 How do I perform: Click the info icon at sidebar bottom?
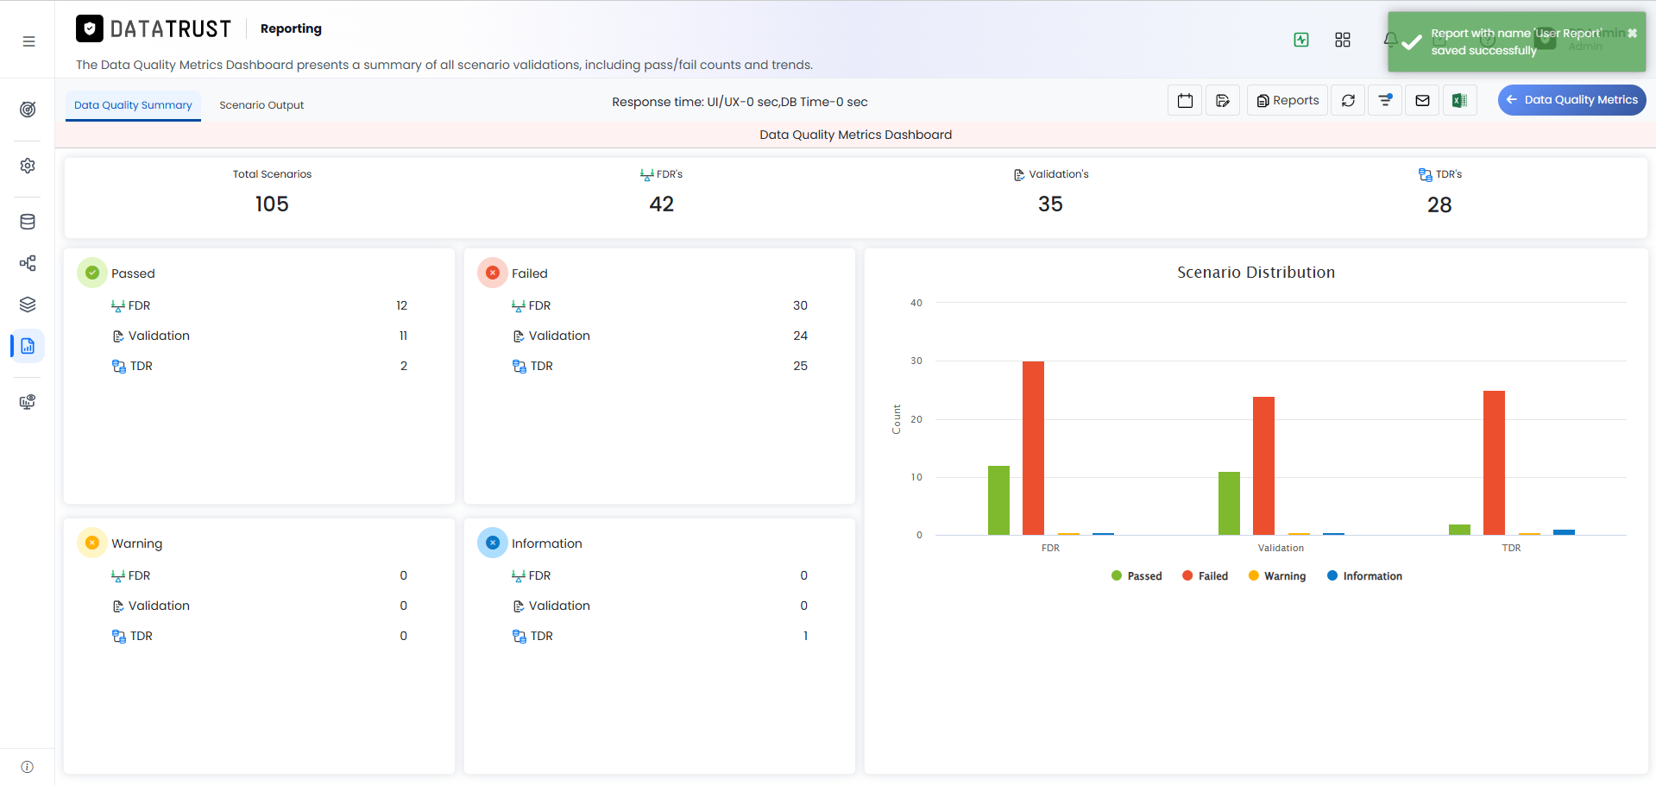28,767
